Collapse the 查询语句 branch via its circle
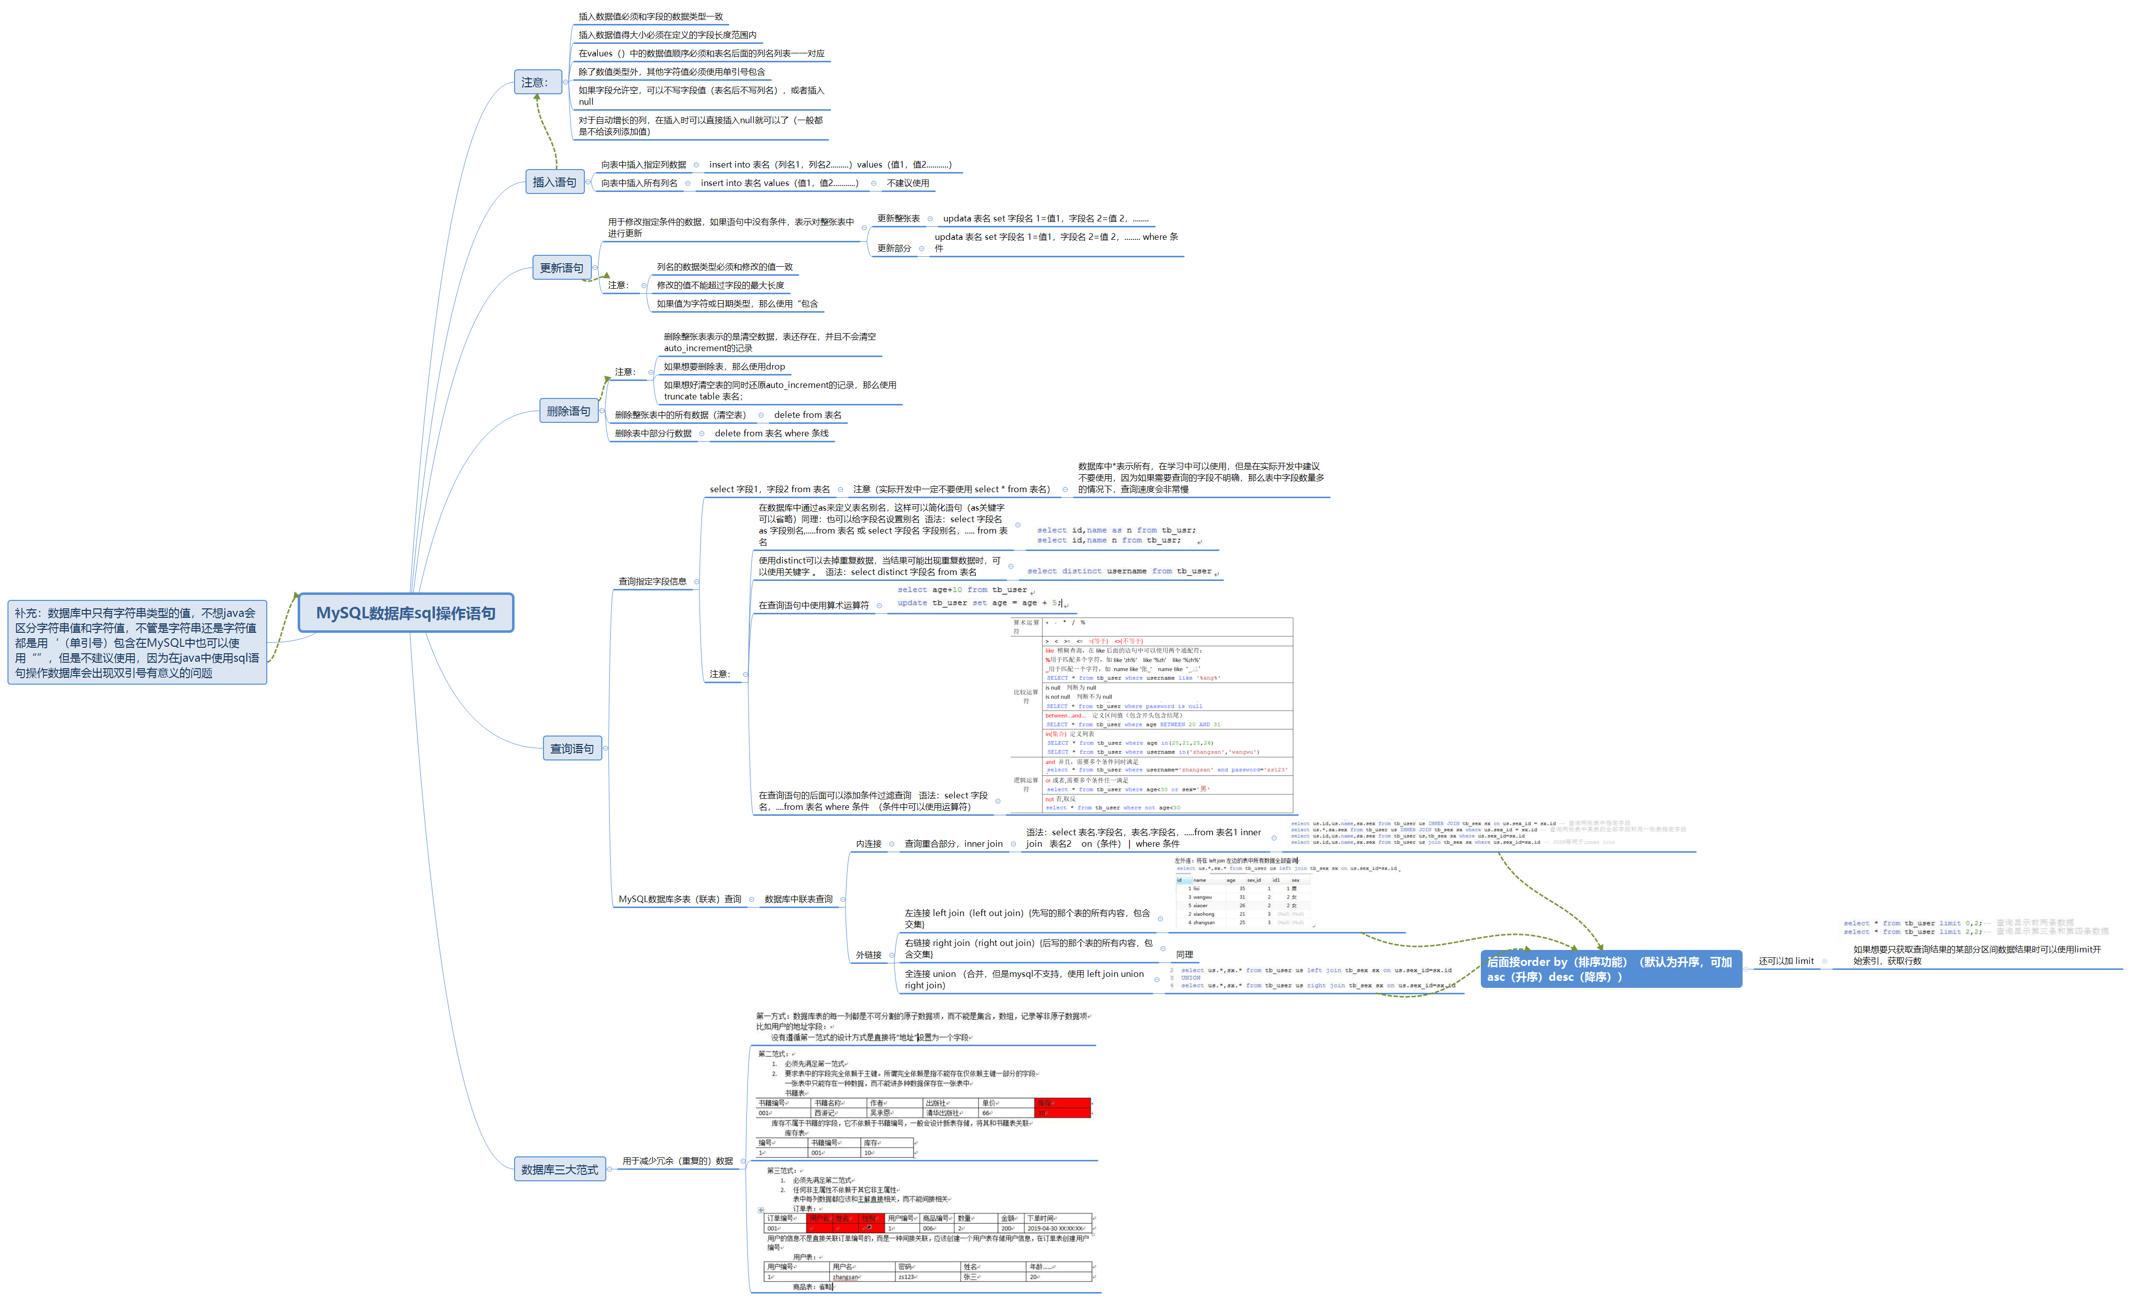 pos(606,749)
